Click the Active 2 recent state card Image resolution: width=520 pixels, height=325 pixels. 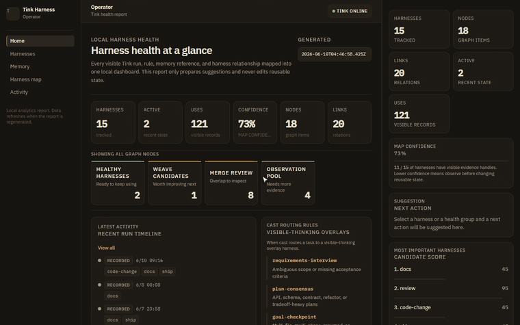160,122
